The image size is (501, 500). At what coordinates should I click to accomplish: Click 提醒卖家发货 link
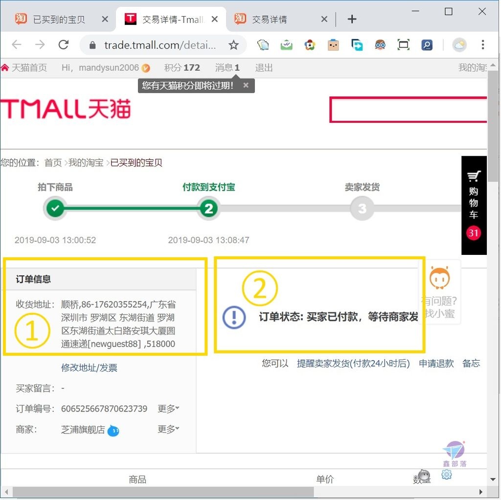tap(353, 364)
